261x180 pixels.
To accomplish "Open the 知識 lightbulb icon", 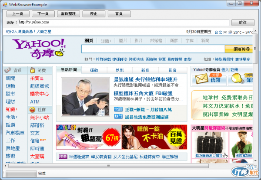I will point(237,78).
